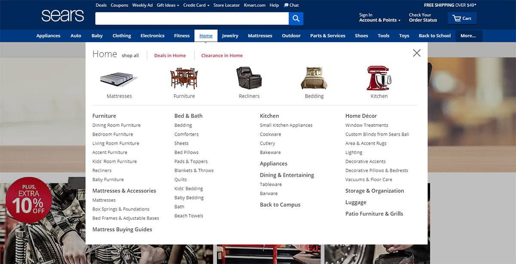Expand the Gift Ideas dropdown
The width and height of the screenshot is (516, 264).
click(x=168, y=5)
